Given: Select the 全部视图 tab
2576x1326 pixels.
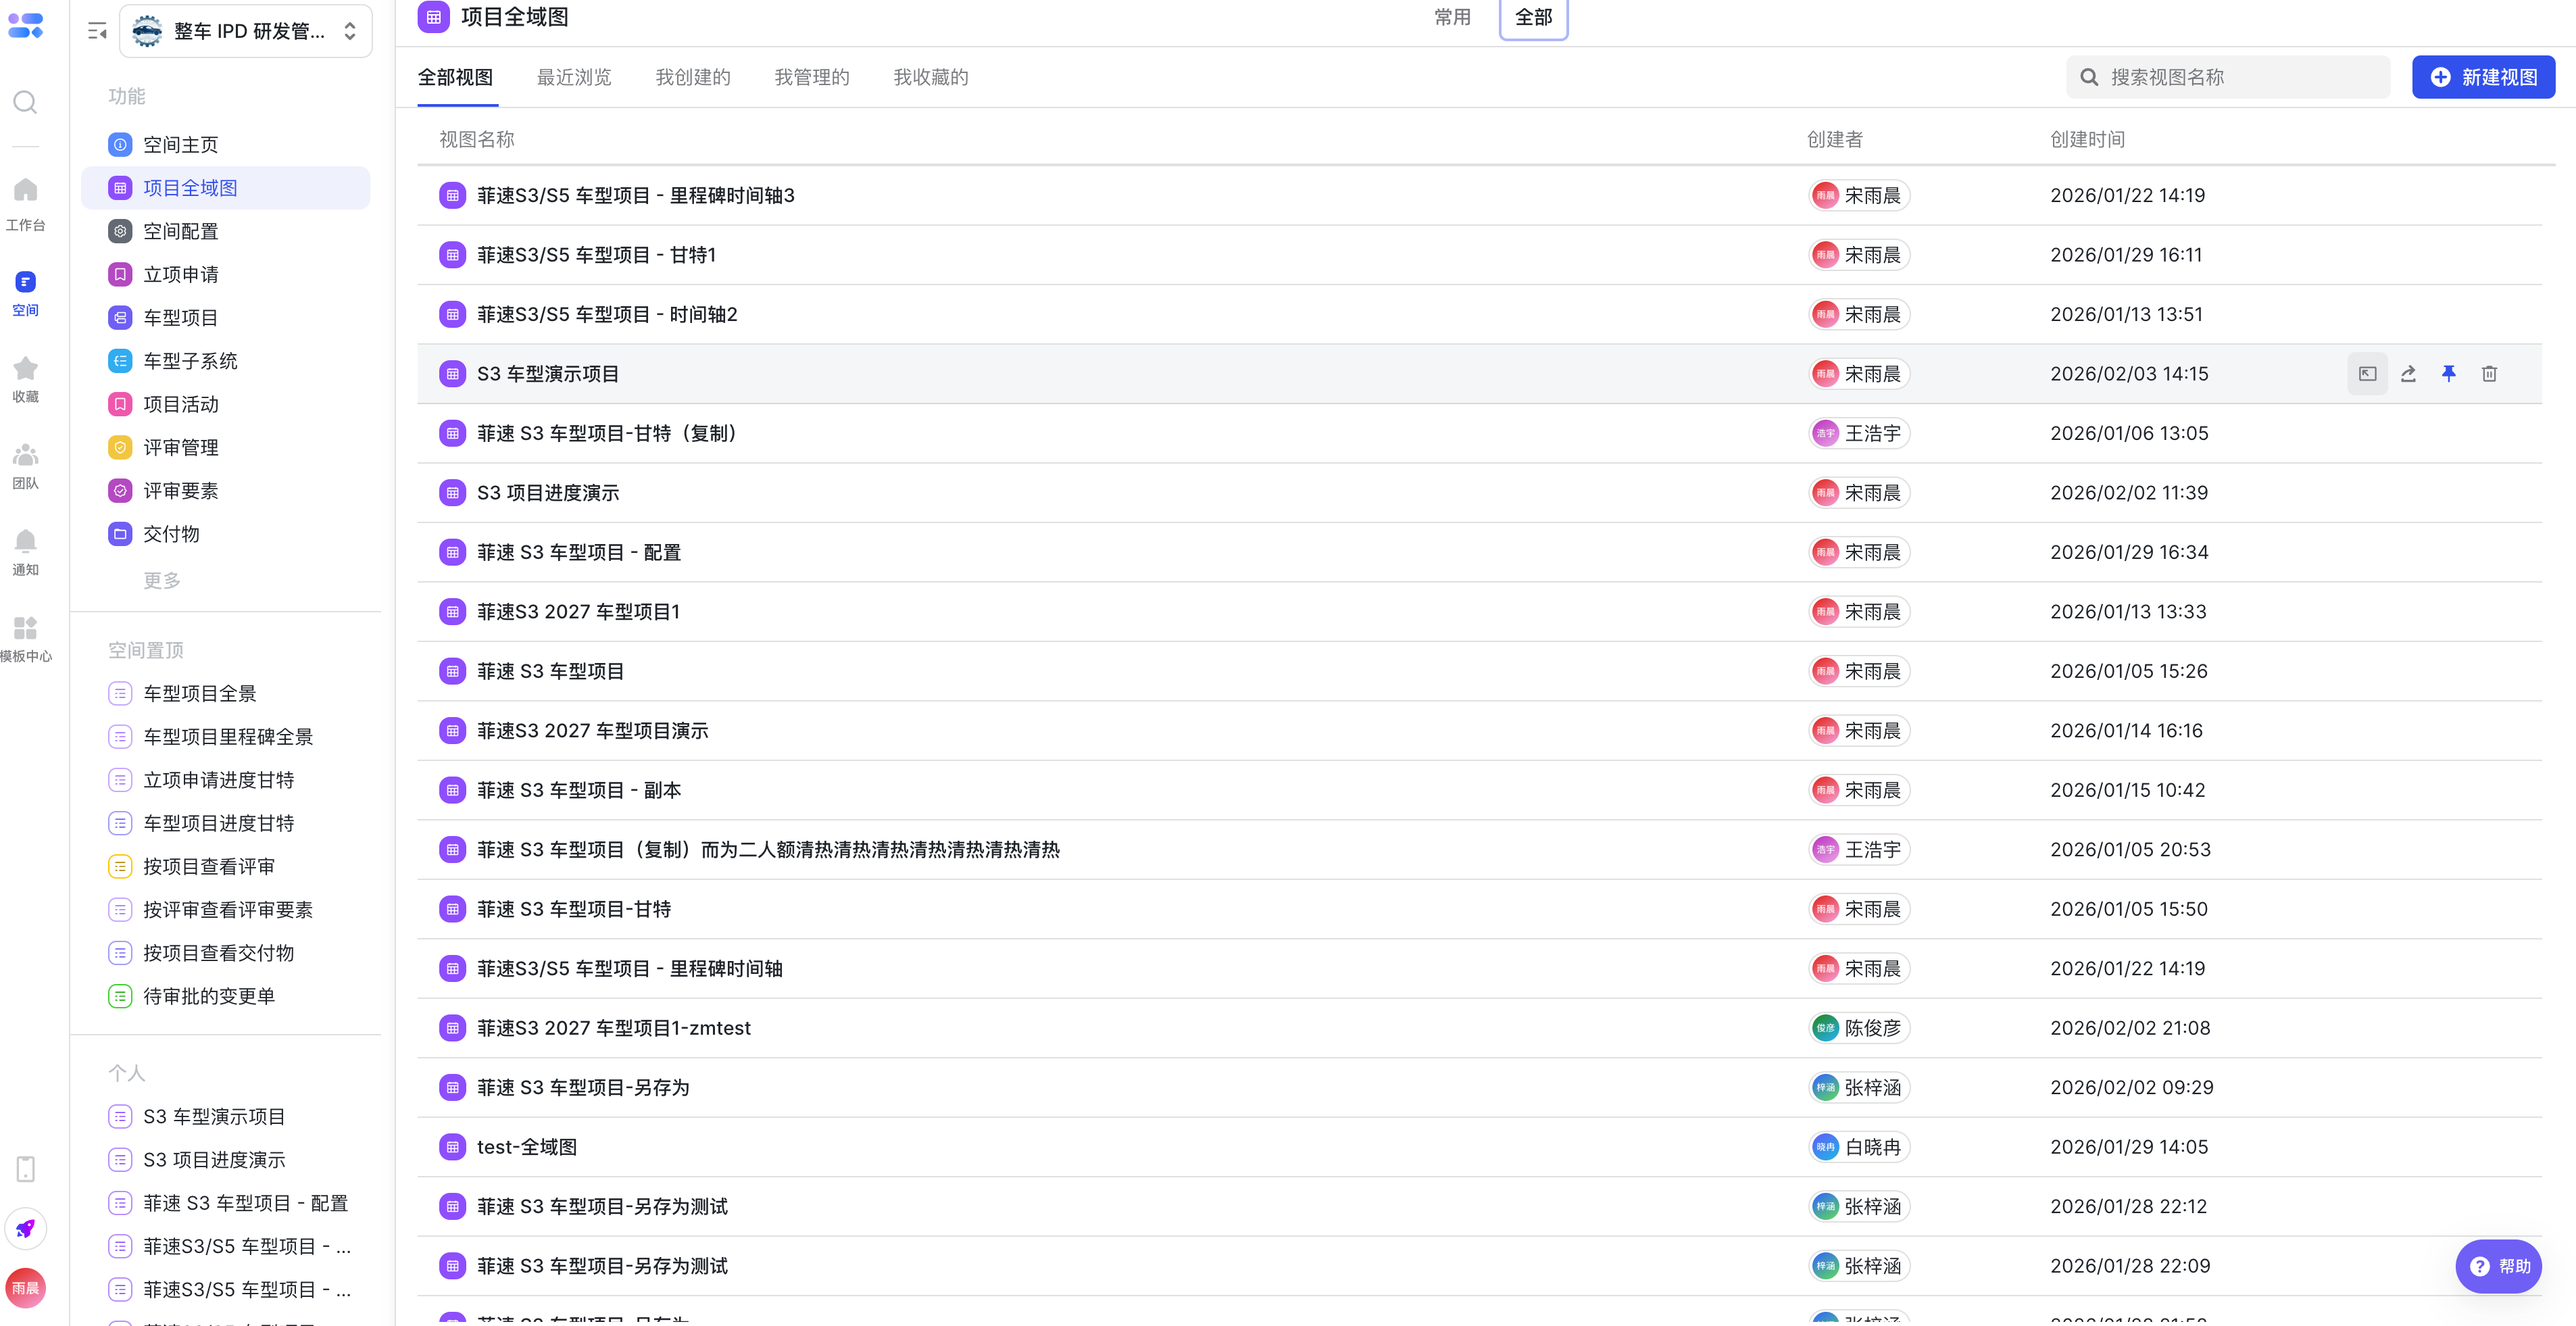Looking at the screenshot, I should pyautogui.click(x=455, y=77).
